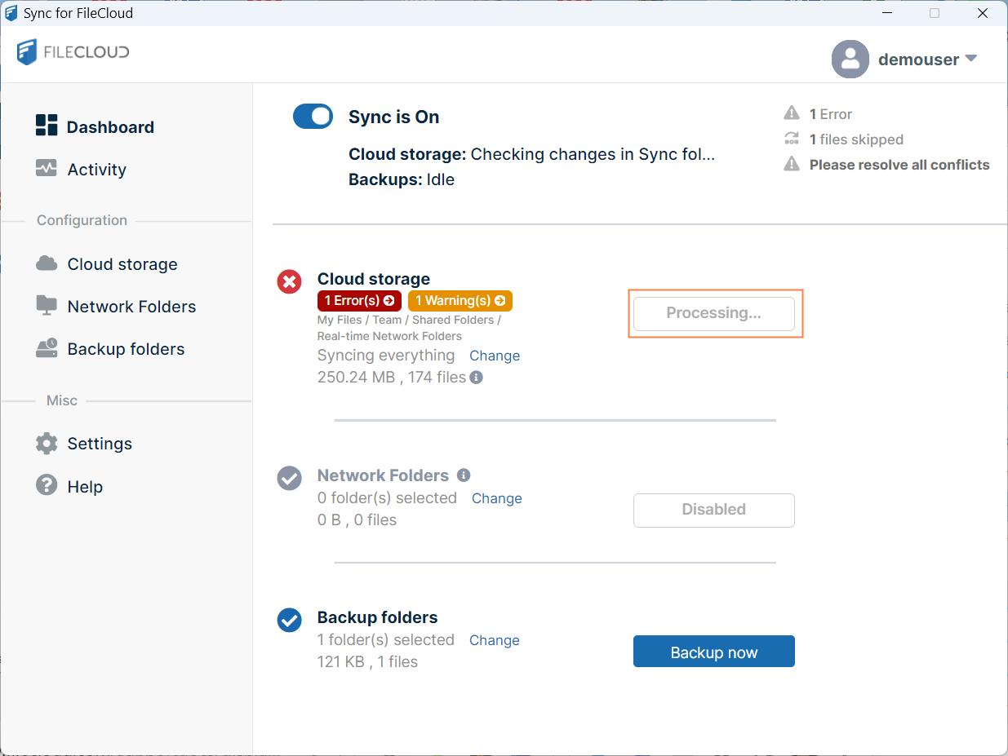Turn off the Sync is On switch
Screen dimensions: 1008x756
[313, 117]
